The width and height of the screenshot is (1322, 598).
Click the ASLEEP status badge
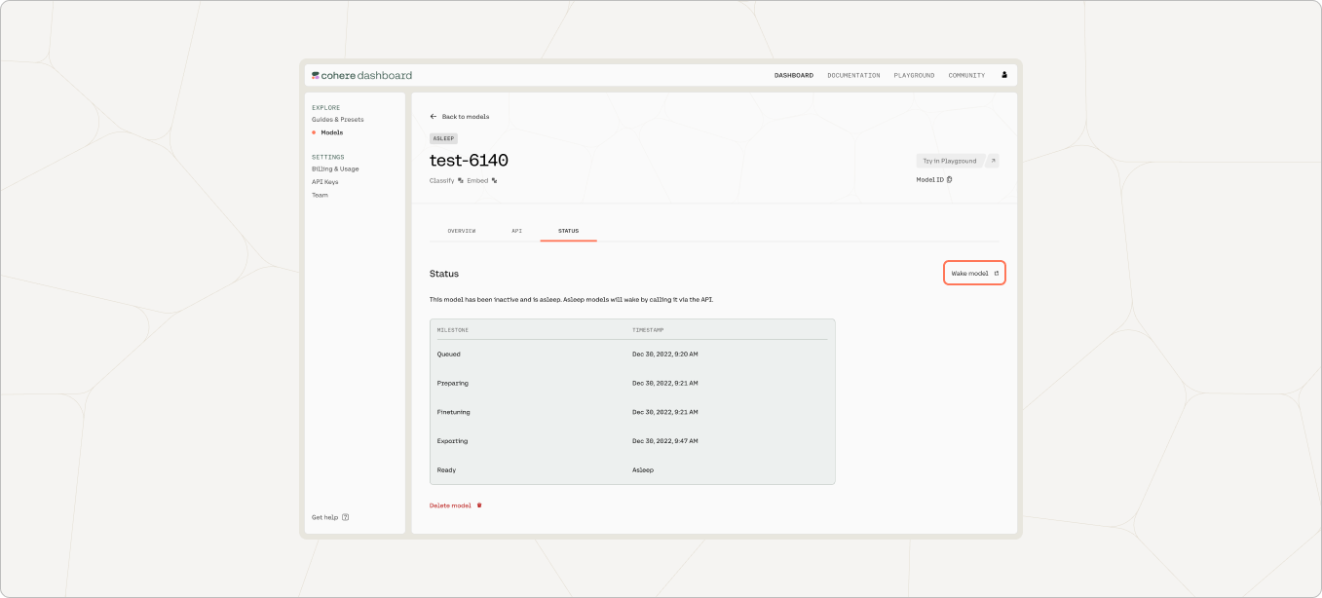pyautogui.click(x=444, y=138)
